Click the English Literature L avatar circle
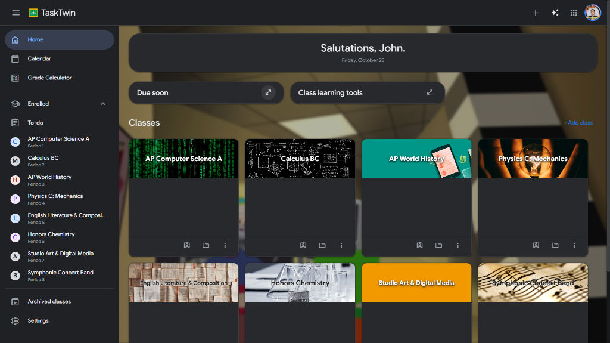Viewport: 610px width, 343px height. 15,218
